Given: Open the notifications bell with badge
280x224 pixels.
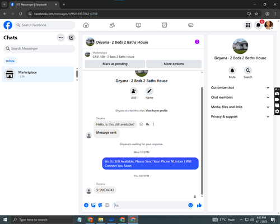Looking at the screenshot, I should pyautogui.click(x=258, y=25).
